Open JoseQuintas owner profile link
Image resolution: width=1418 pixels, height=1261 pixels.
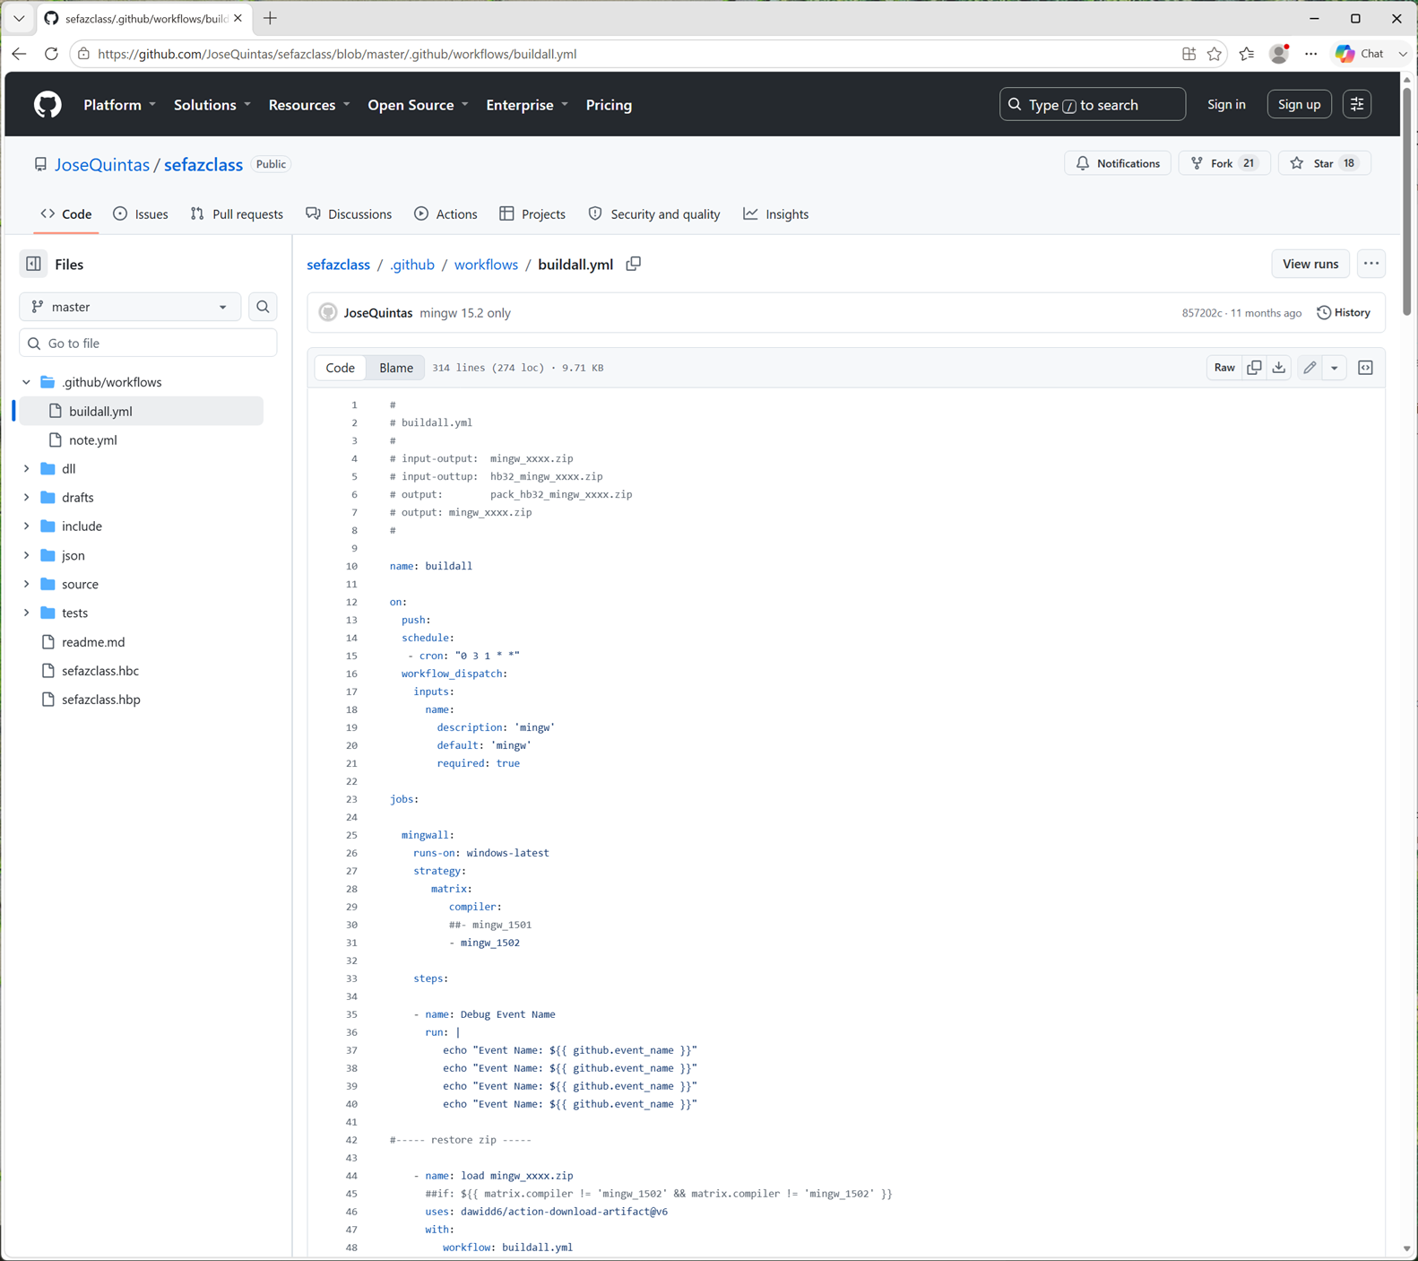(x=102, y=165)
